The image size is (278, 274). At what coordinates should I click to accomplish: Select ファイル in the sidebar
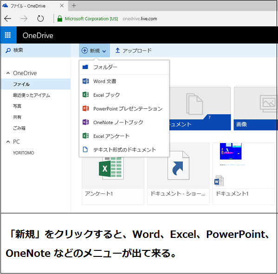(x=36, y=84)
